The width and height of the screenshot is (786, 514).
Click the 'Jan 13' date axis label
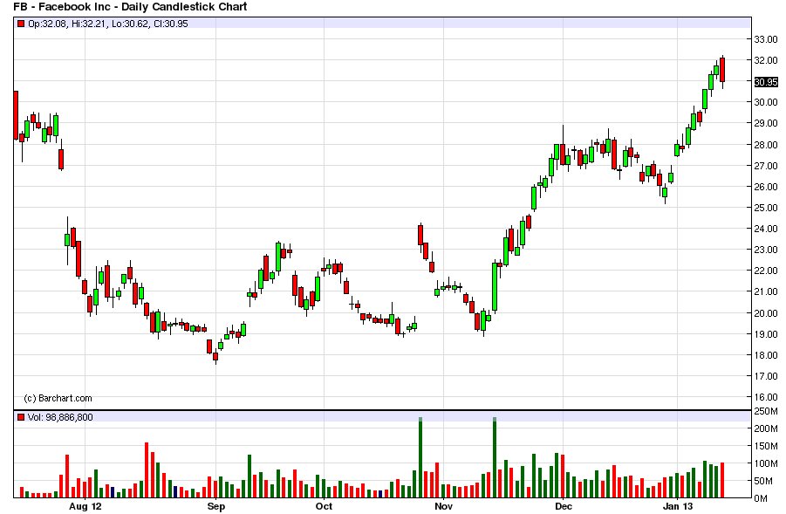tap(678, 506)
